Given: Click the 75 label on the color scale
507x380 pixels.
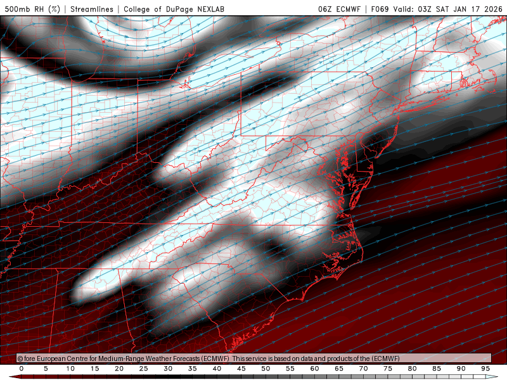Looking at the screenshot, I should (388, 369).
